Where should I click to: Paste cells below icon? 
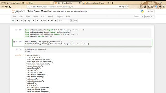coord(29,21)
